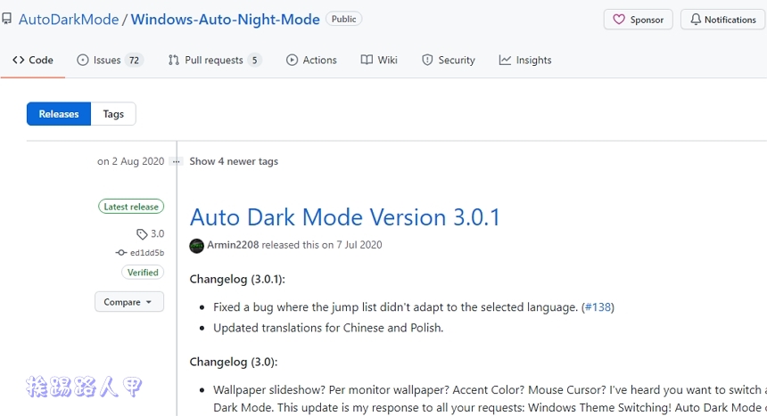767x416 pixels.
Task: Click the text Updated translations for Chinese and Polish
Action: (x=328, y=328)
